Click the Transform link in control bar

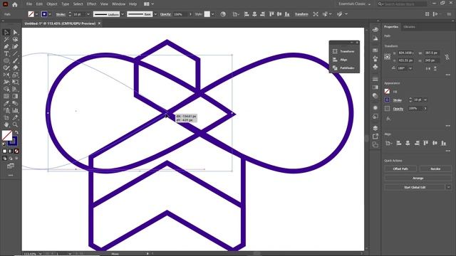pyautogui.click(x=301, y=14)
